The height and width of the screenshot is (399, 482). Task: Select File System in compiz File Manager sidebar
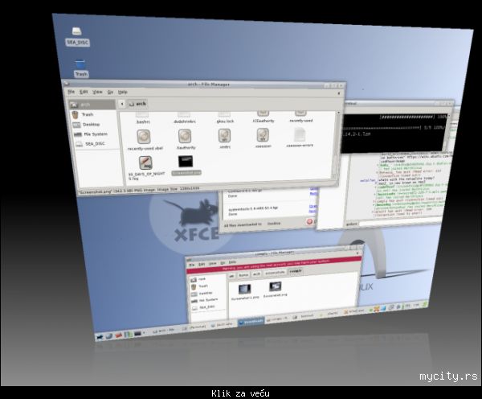pos(209,300)
